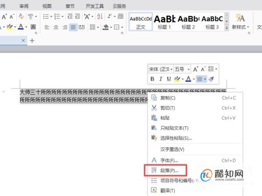Click format painter brush in mini toolbar
The height and width of the screenshot is (196, 262).
pos(211,79)
